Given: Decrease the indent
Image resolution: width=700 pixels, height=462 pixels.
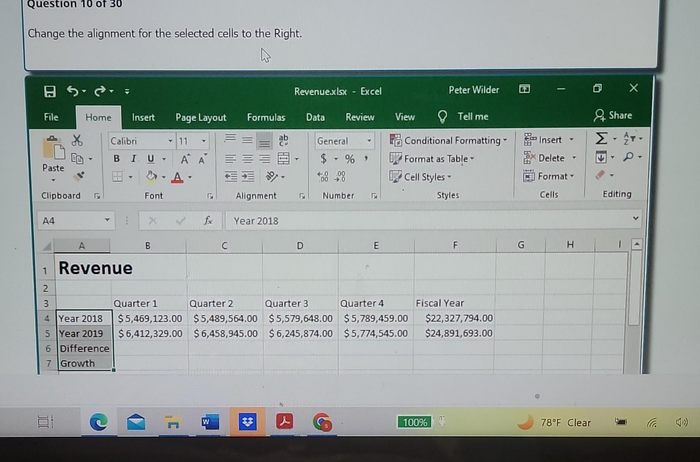Looking at the screenshot, I should [231, 176].
